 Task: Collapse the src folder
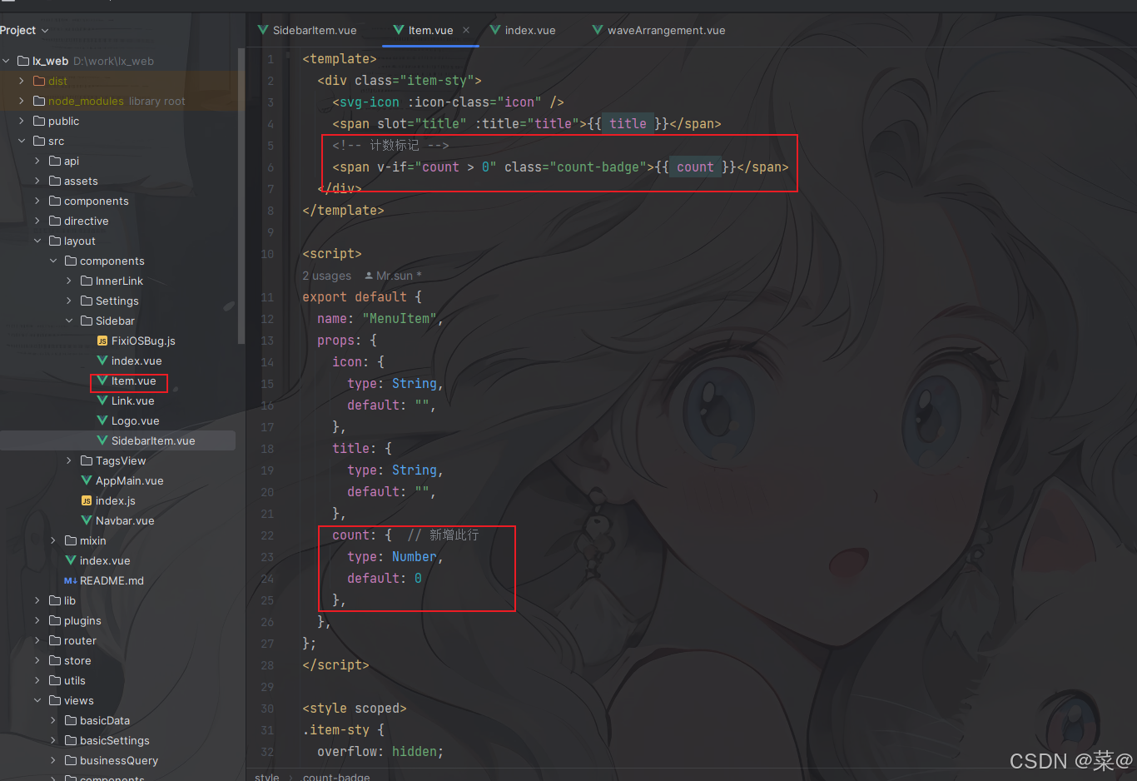(x=22, y=141)
